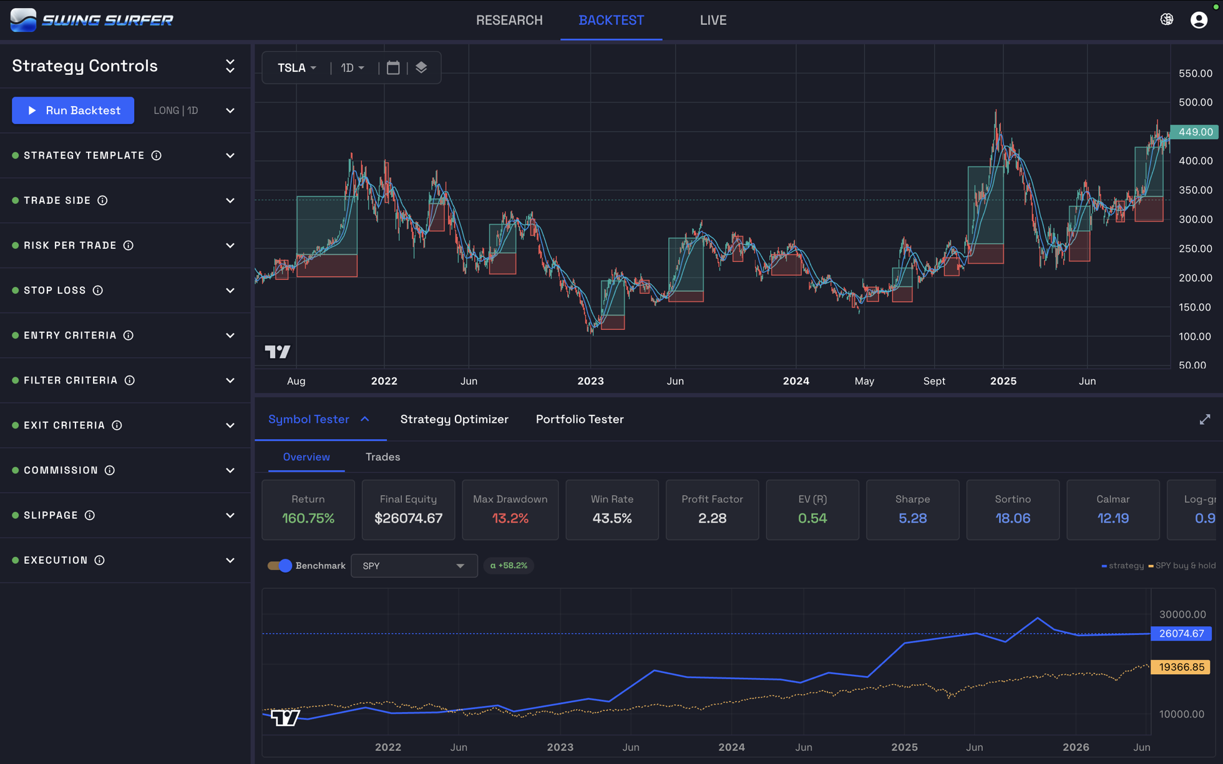Click the Final Equity metric card
Screen dimensions: 1223x764
(408, 510)
